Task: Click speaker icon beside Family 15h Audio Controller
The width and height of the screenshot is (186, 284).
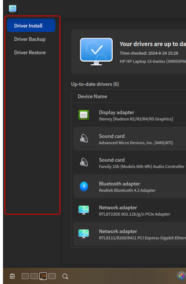Action: pyautogui.click(x=84, y=162)
